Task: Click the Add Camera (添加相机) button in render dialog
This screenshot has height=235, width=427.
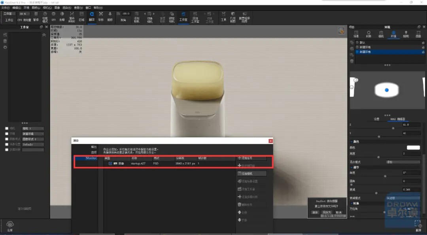Action: pos(251,173)
